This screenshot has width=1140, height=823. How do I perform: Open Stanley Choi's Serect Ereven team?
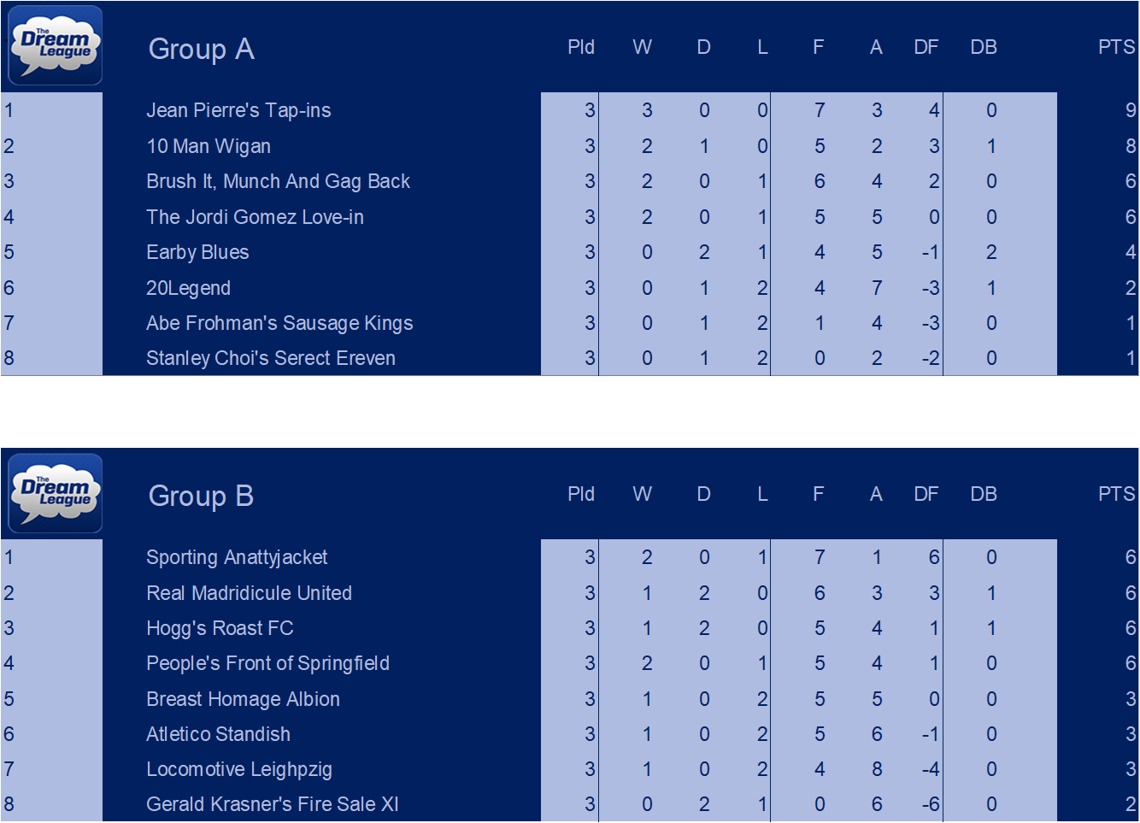271,358
